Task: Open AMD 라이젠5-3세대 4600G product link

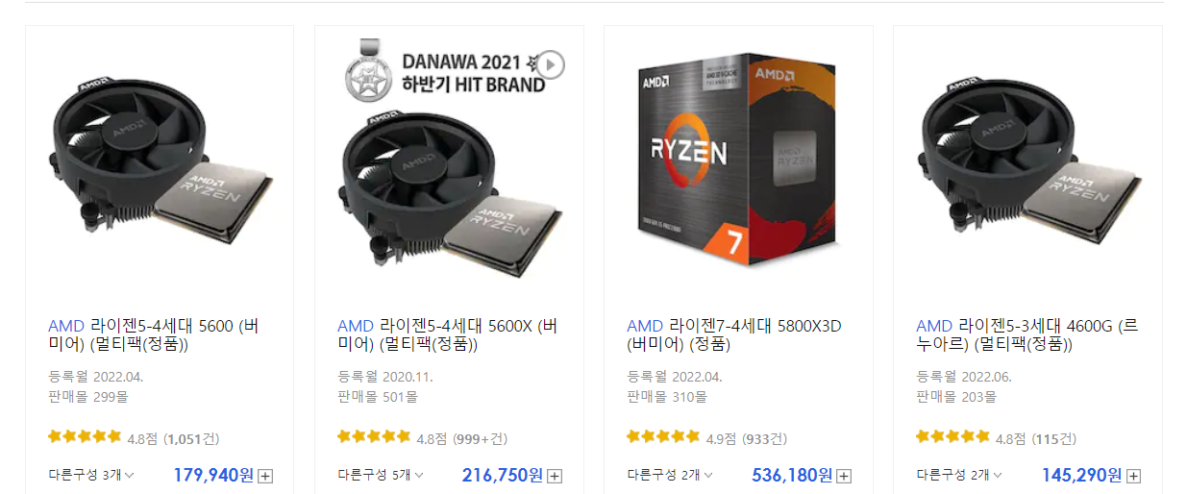Action: tap(1027, 334)
